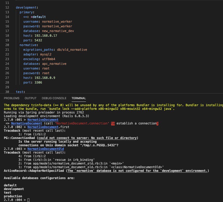This screenshot has height=202, width=223.
Task: Click '*default' alias on line 14
Action: click(38, 17)
